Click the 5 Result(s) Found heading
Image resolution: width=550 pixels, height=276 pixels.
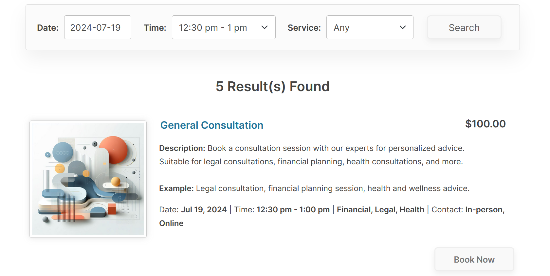(273, 87)
